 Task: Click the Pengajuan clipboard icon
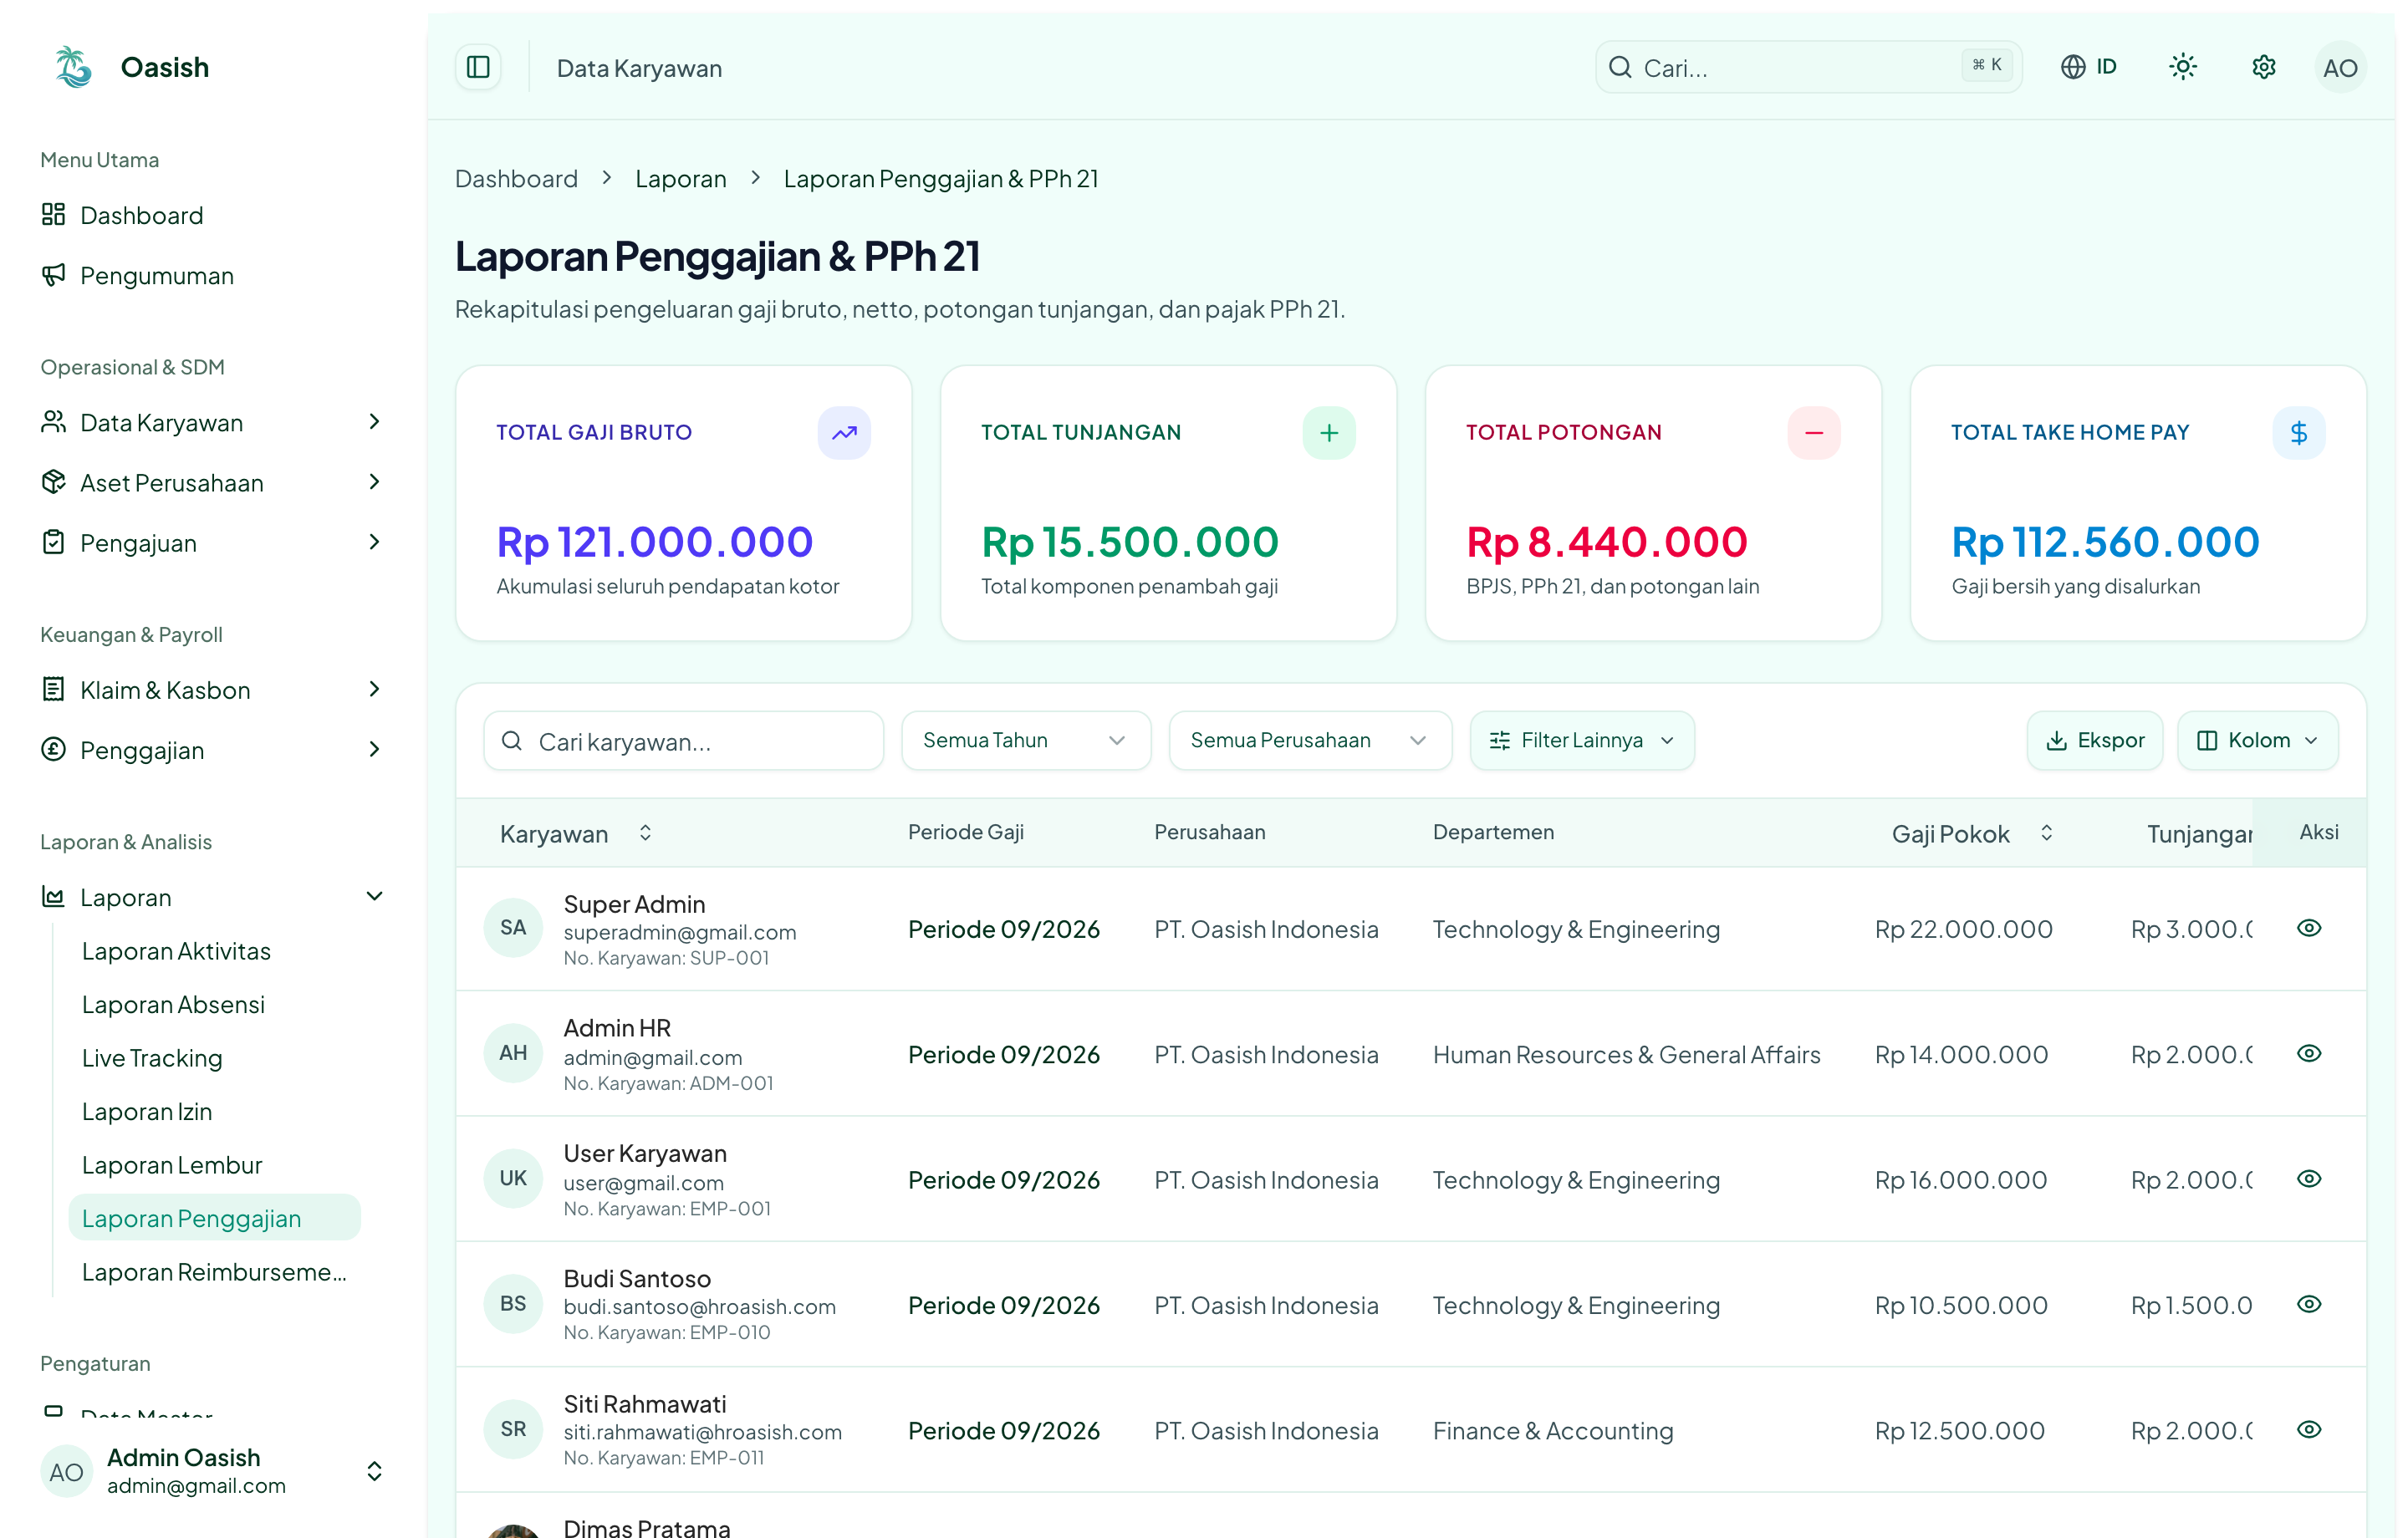(x=53, y=542)
